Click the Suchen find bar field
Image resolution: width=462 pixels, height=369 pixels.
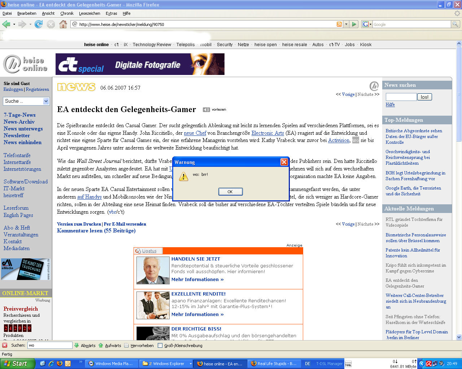tap(50, 345)
